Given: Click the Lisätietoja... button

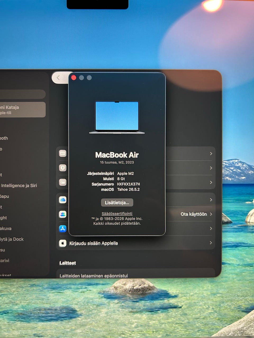Looking at the screenshot, I should point(117,203).
